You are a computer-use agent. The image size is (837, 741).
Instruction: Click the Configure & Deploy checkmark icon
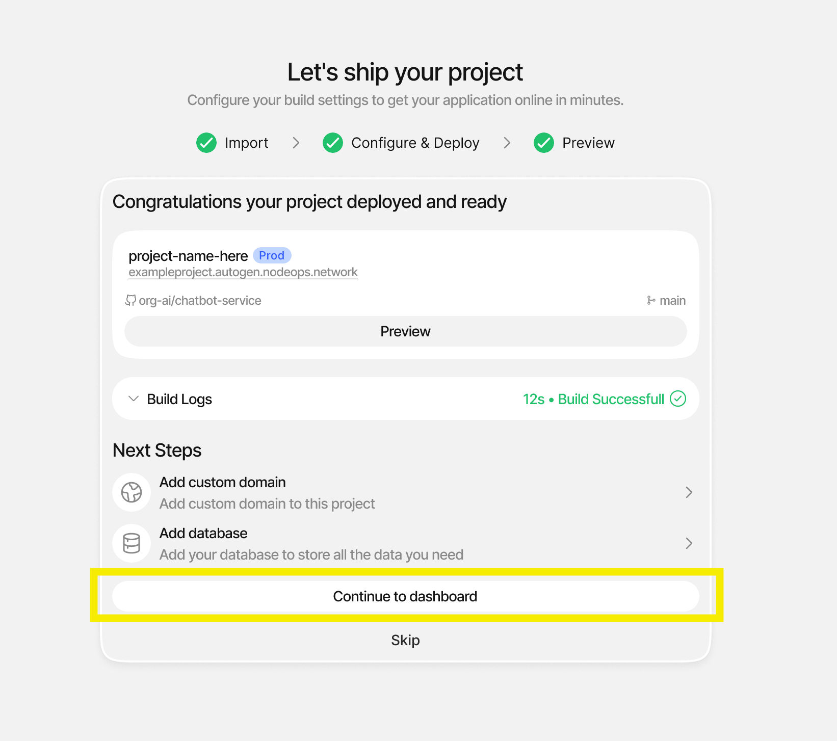(333, 143)
